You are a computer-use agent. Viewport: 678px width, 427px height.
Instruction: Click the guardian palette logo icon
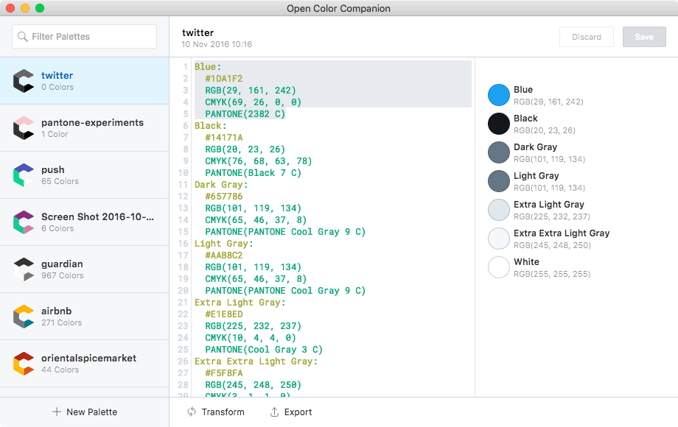coord(24,269)
